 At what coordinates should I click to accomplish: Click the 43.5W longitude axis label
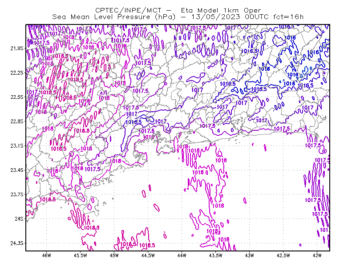pyautogui.click(x=216, y=255)
